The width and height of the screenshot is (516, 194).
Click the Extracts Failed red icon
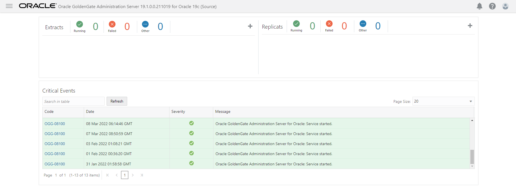pos(112,24)
